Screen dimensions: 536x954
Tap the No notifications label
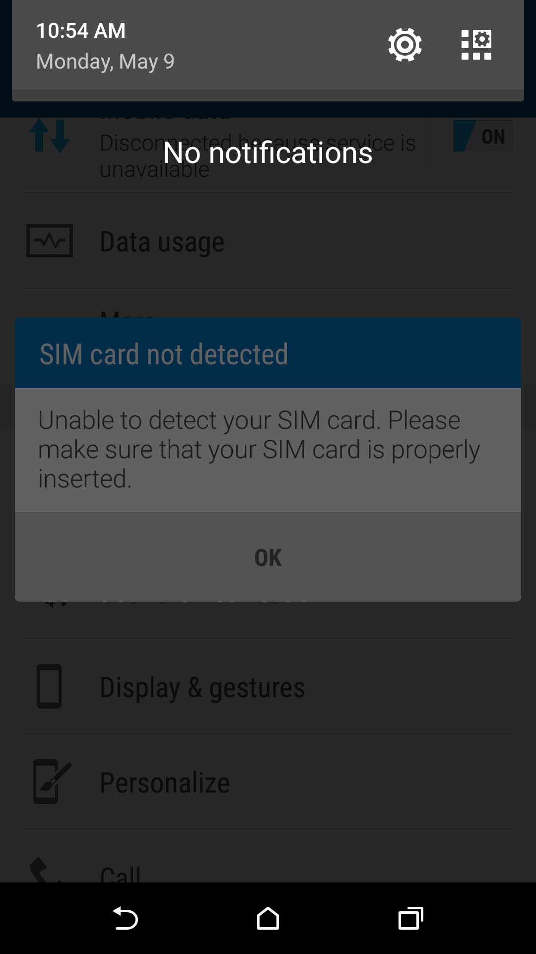point(268,153)
